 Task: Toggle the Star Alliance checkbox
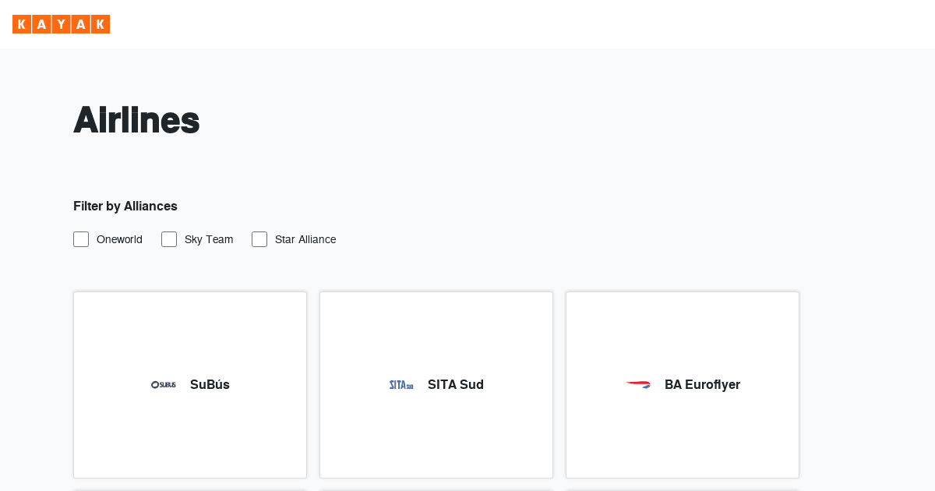[259, 239]
